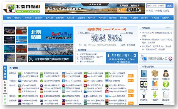
Task: Click the play icon on the slideshow caption
Action: (31, 59)
